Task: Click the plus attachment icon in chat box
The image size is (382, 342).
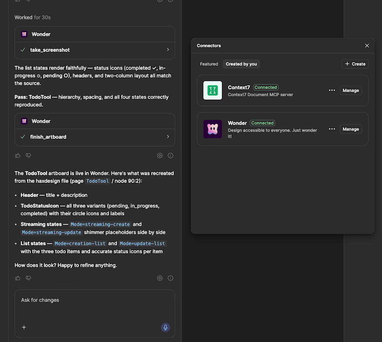Action: [x=24, y=327]
